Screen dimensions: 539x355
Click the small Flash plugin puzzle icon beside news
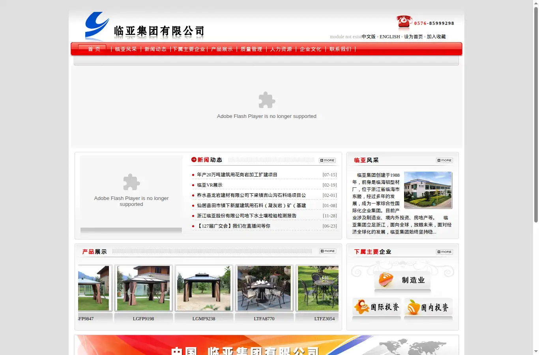click(x=131, y=182)
